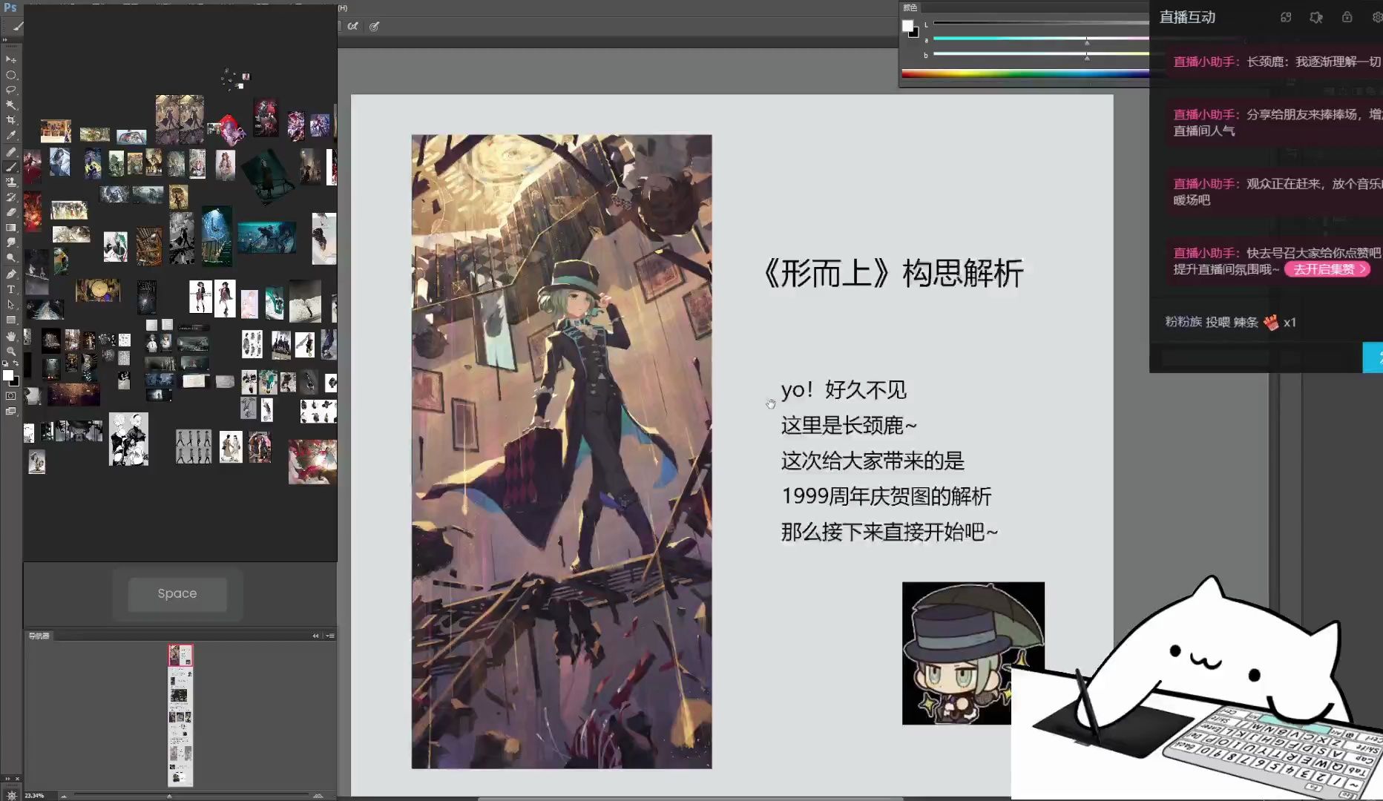Click the main anniversary illustration
Screen dimensions: 1383x801
pyautogui.click(x=562, y=451)
